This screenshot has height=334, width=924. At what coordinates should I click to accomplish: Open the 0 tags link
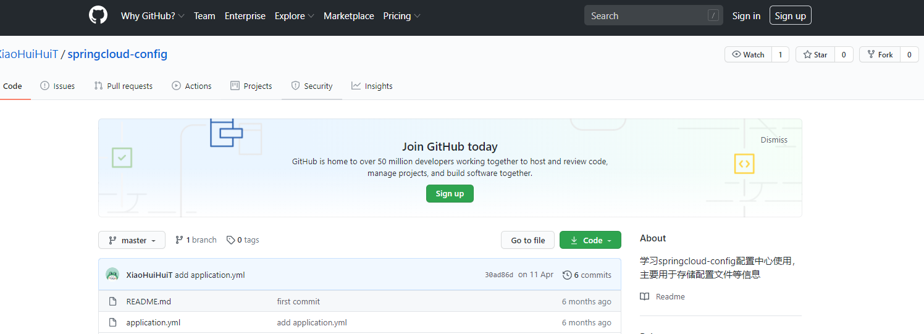point(243,240)
